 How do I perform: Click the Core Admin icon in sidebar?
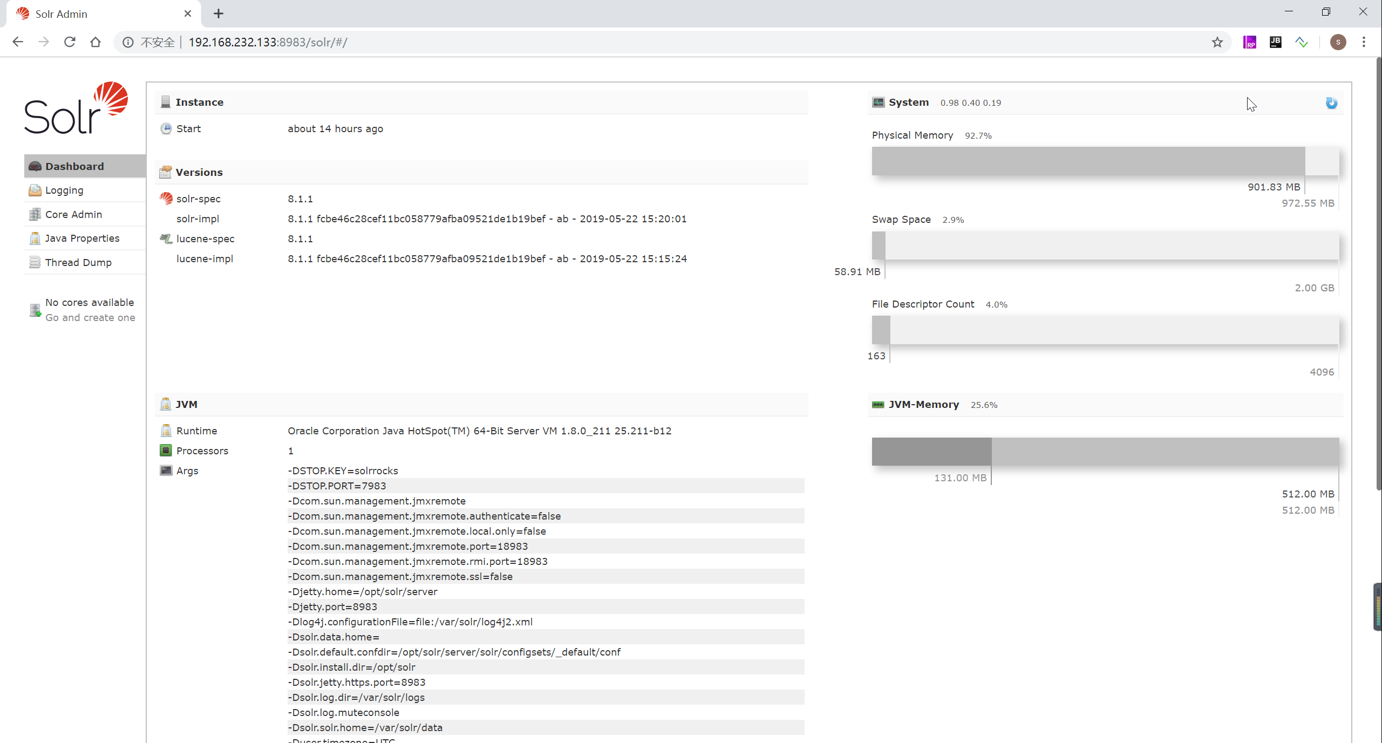click(x=35, y=214)
